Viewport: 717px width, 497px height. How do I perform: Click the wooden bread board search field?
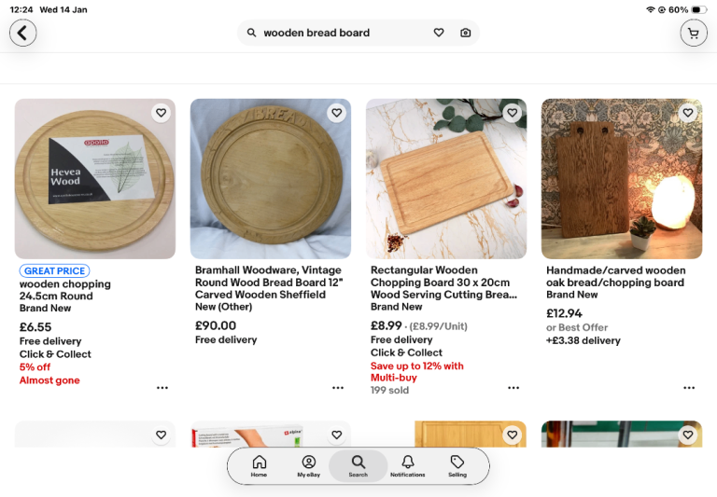point(336,33)
